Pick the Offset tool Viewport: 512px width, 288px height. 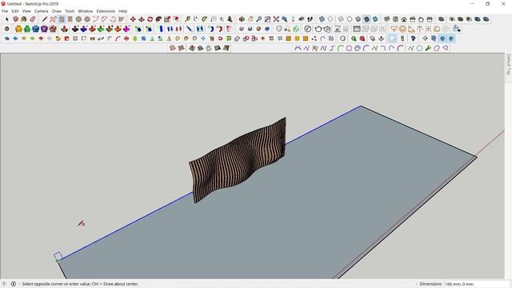pyautogui.click(x=176, y=19)
